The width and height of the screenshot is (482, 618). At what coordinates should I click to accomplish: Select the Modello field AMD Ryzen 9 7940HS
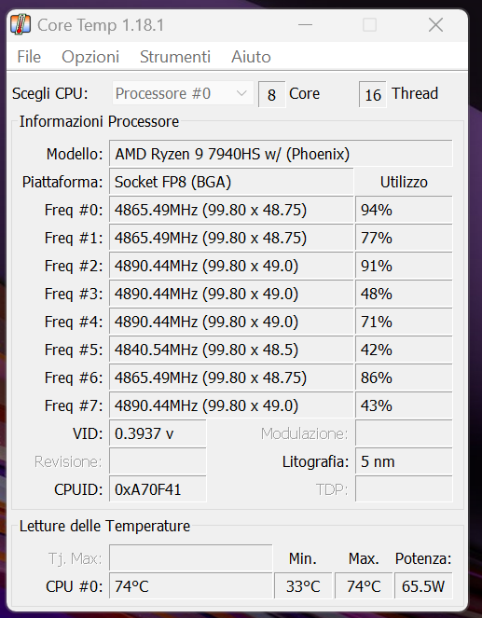[281, 154]
